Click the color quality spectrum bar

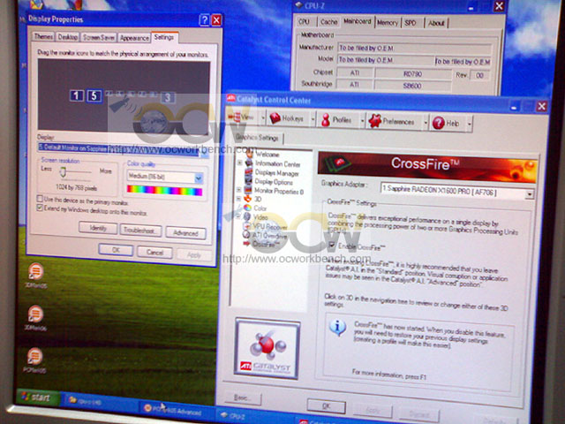165,190
